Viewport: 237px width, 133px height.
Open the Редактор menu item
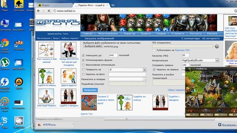tap(129, 34)
